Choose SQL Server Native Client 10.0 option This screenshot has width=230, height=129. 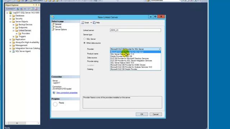(x=135, y=63)
